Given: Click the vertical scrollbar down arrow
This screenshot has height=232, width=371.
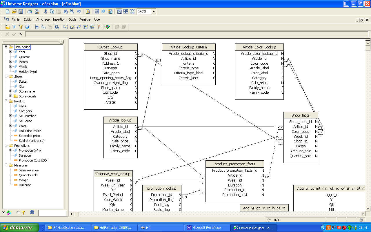Looking at the screenshot, I should tap(368, 209).
